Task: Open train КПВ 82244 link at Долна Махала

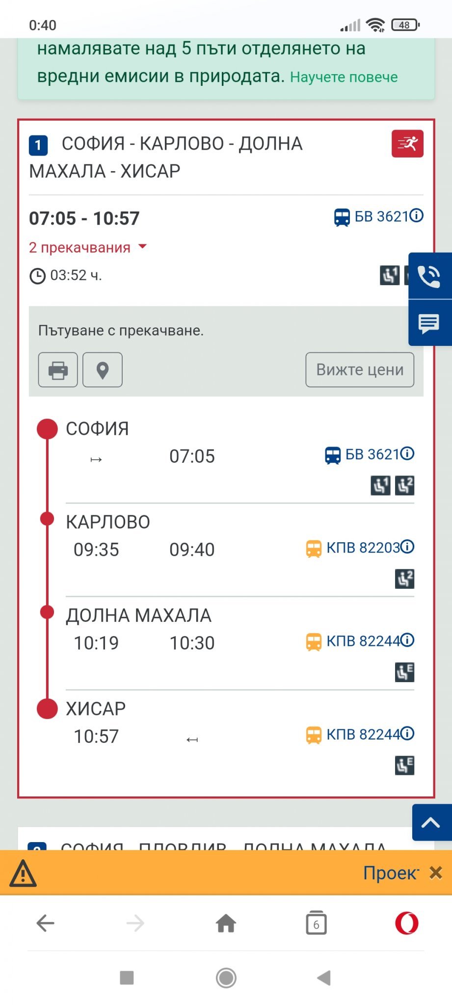Action: coord(363,641)
